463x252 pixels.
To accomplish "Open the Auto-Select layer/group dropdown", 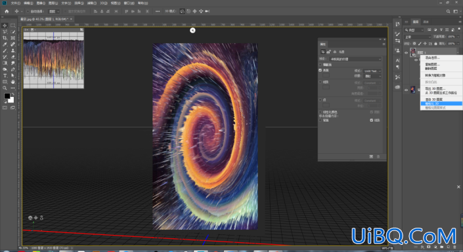I will point(54,12).
